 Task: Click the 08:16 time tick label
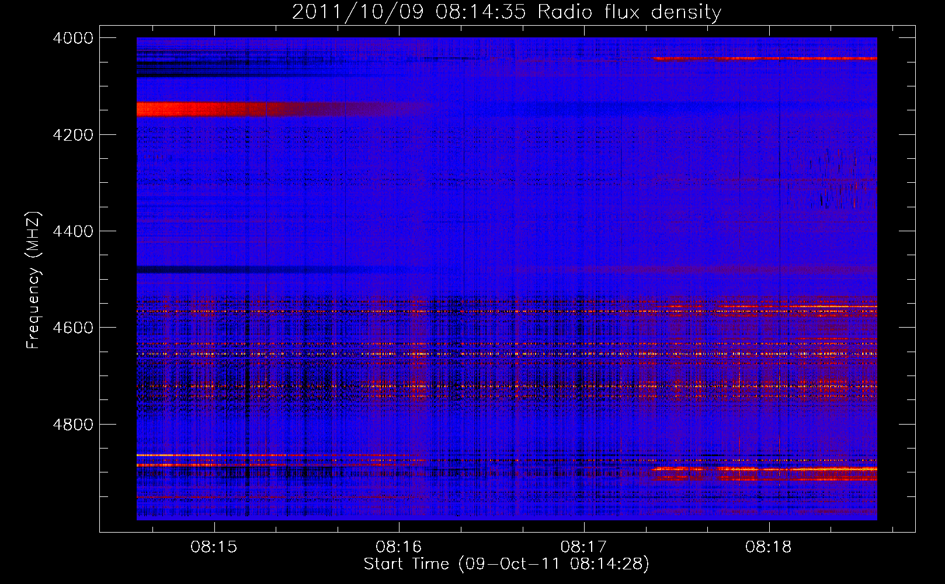(x=399, y=547)
